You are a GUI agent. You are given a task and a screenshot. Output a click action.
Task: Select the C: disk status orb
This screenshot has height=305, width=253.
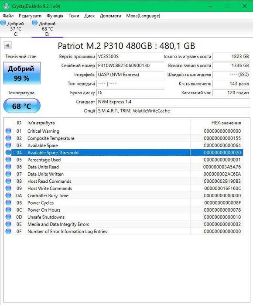3,23
